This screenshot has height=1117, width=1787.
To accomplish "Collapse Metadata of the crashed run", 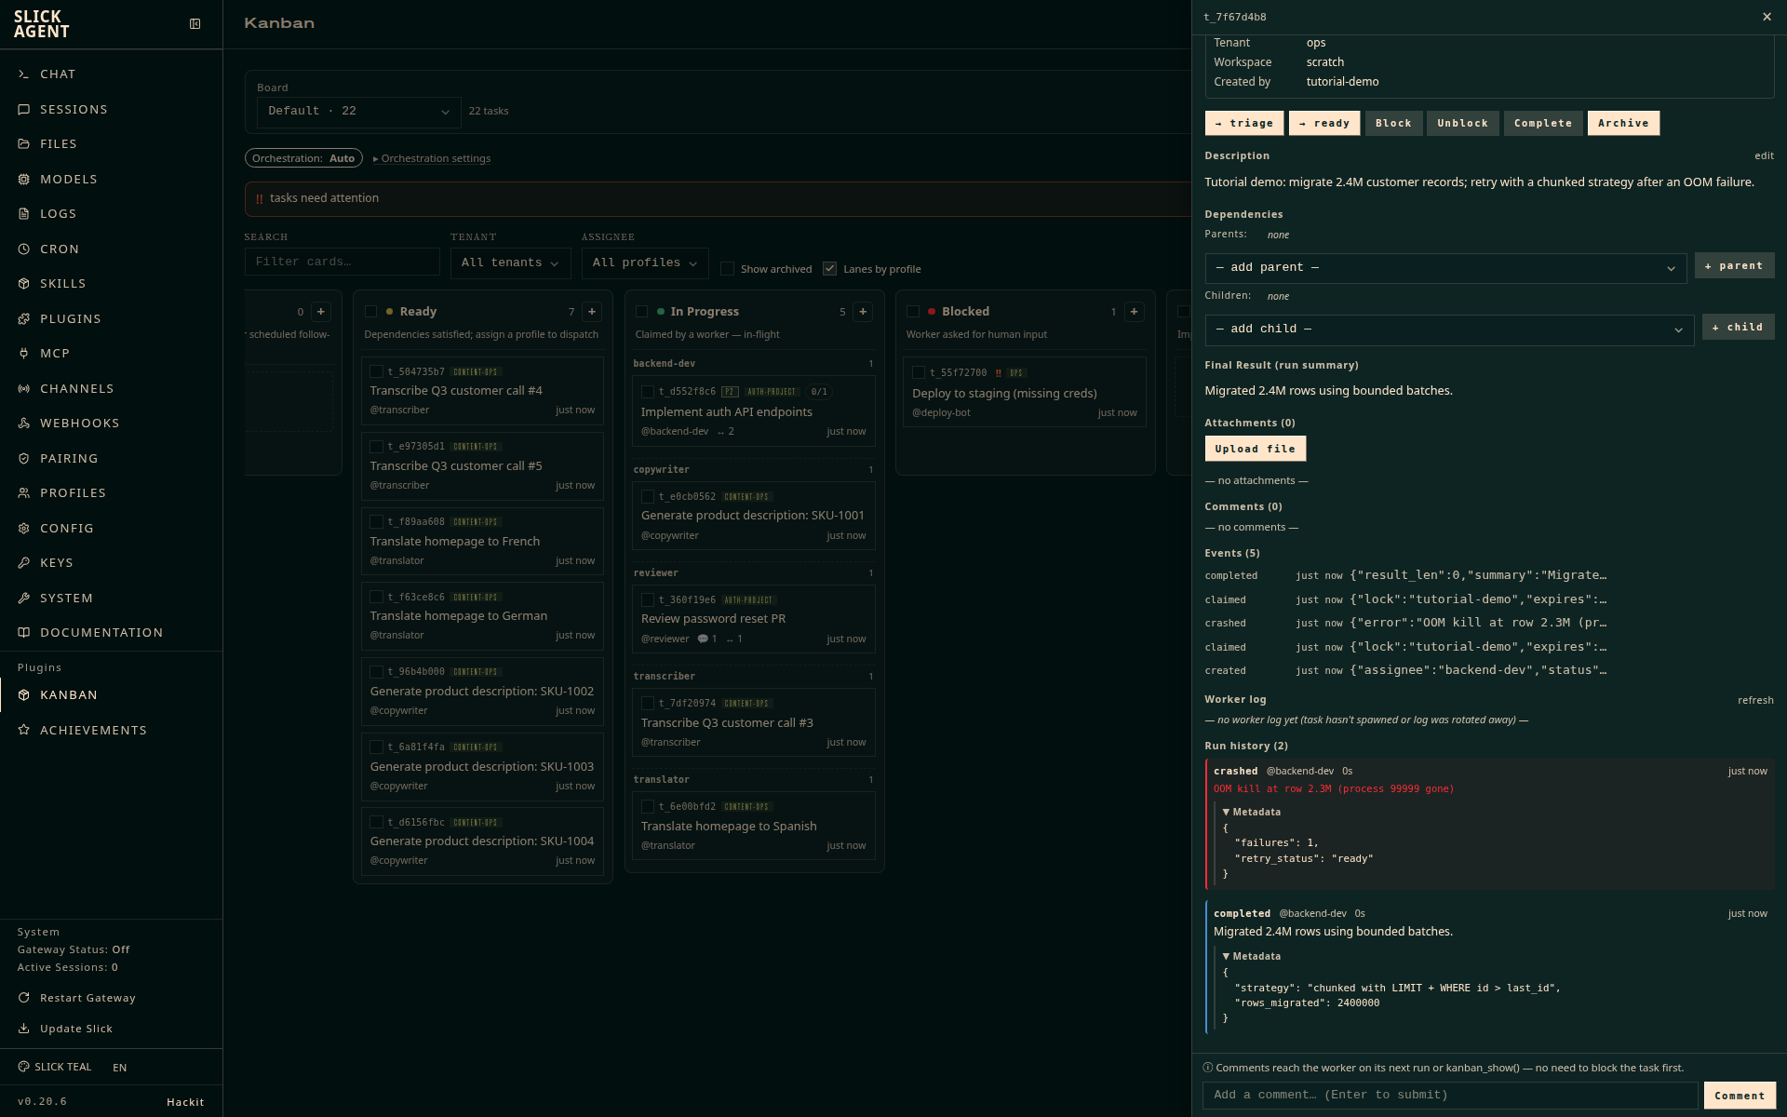I will click(x=1251, y=812).
